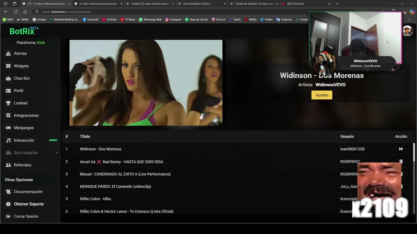This screenshot has height=234, width=417.
Task: Open the MyIP bookmark
Action: coord(8,19)
